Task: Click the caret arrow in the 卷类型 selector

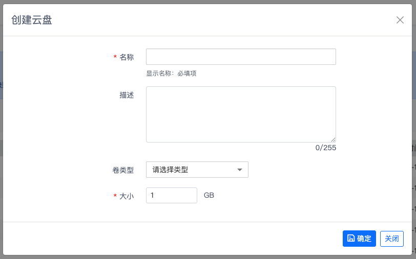Action: point(239,170)
